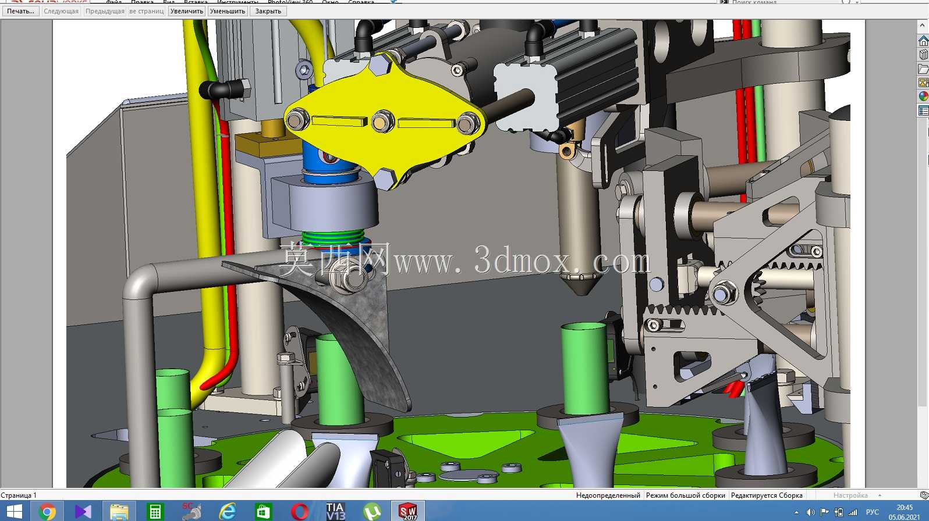
Task: Open uTorrent from taskbar
Action: coord(372,512)
